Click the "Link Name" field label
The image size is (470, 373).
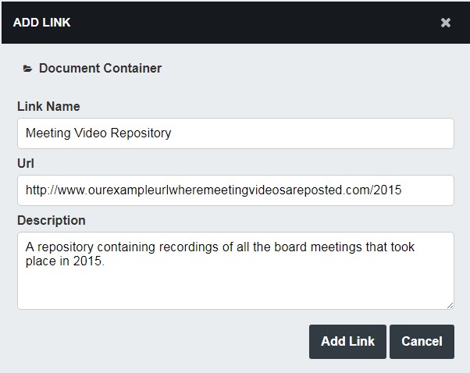(x=48, y=106)
